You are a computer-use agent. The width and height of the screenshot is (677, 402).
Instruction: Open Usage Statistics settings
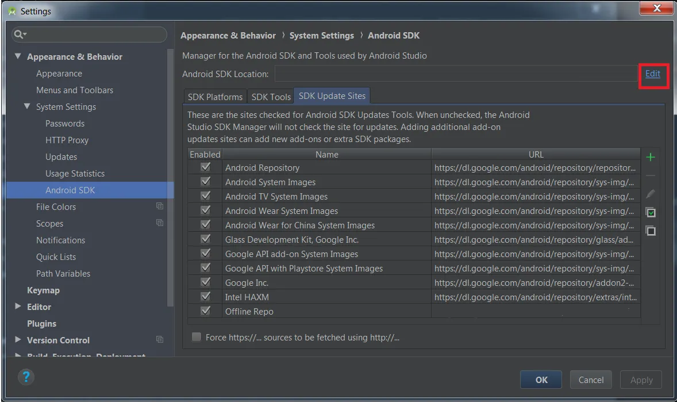[x=75, y=173]
